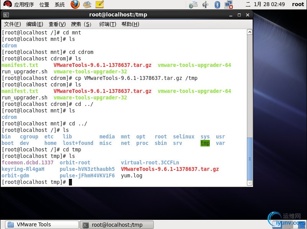Close the terminal window
The image size is (307, 229).
coord(248,15)
